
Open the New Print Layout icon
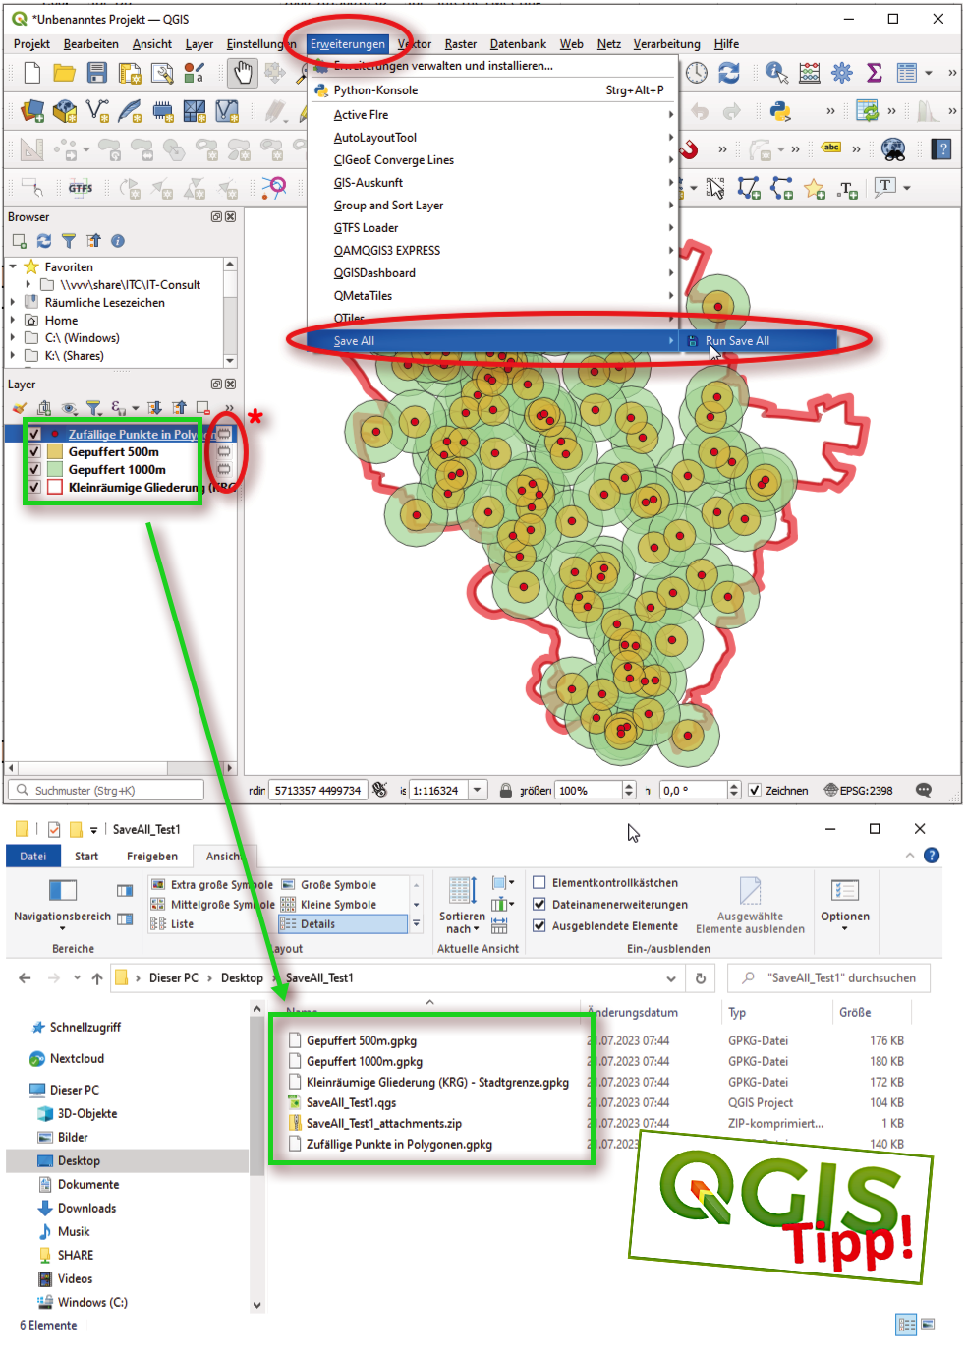129,73
